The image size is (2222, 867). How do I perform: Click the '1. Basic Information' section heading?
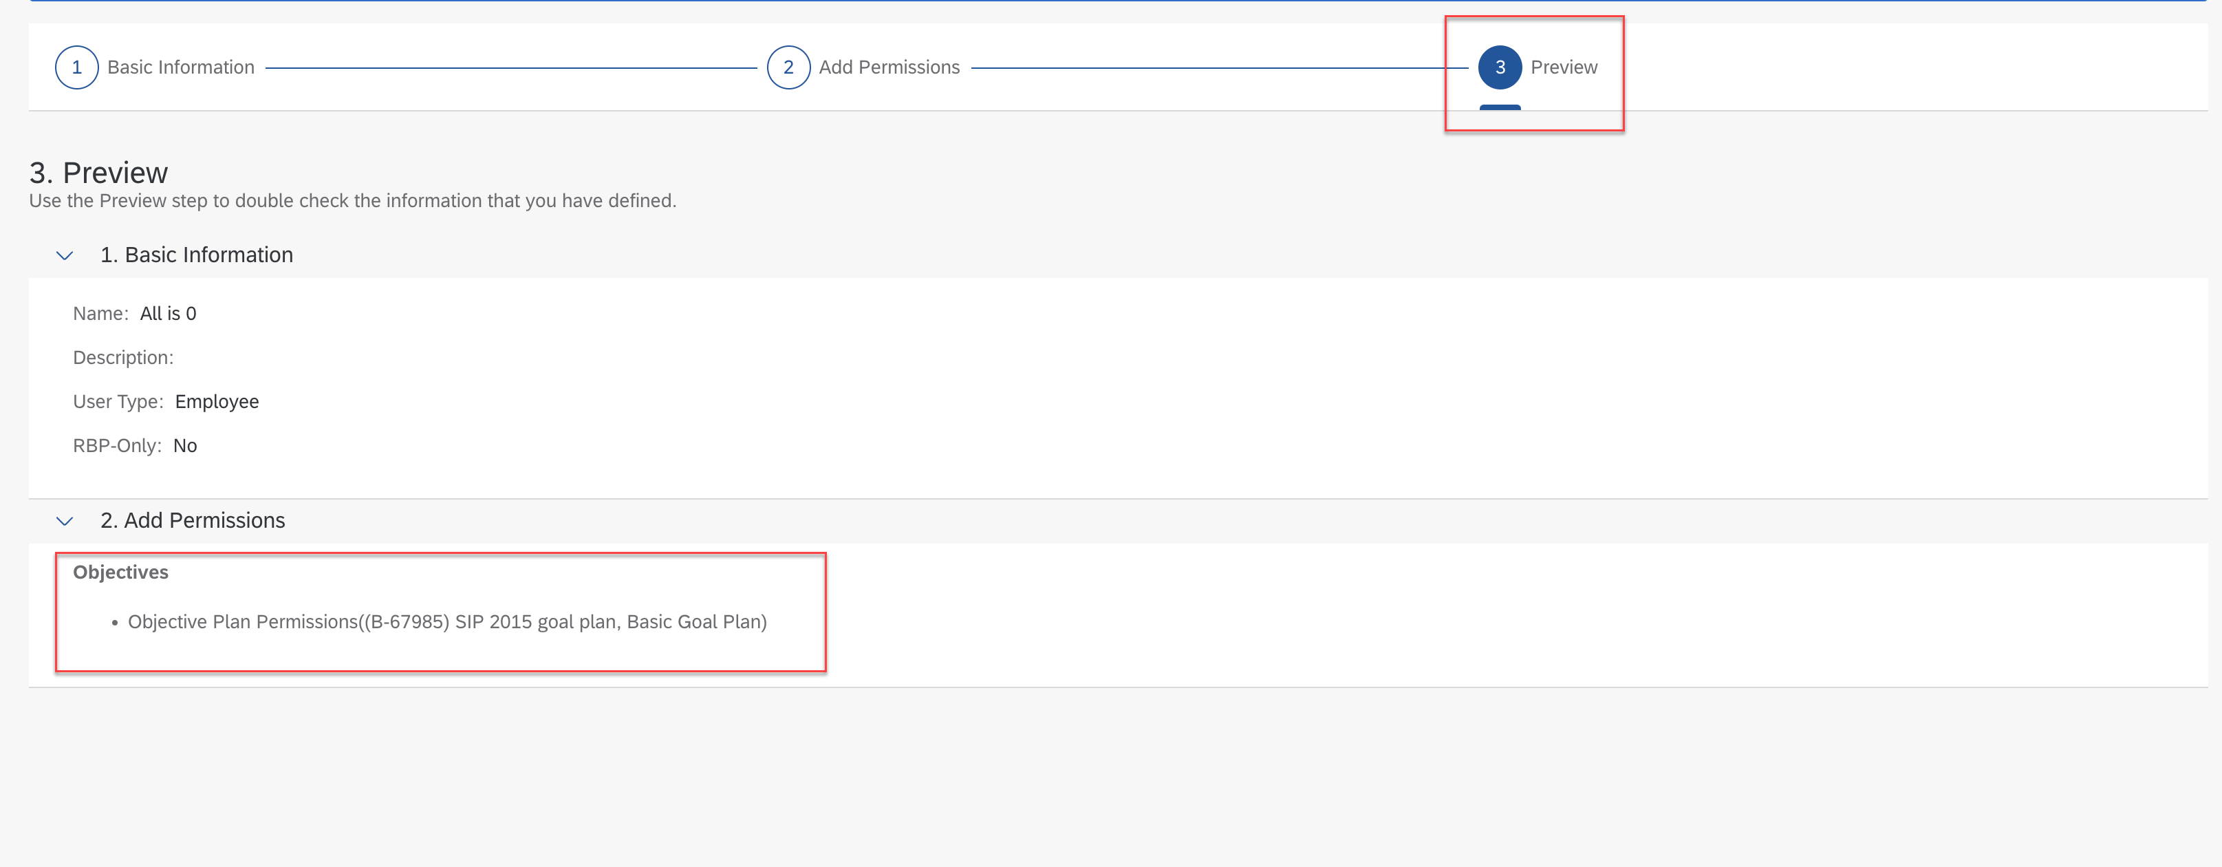[x=197, y=255]
